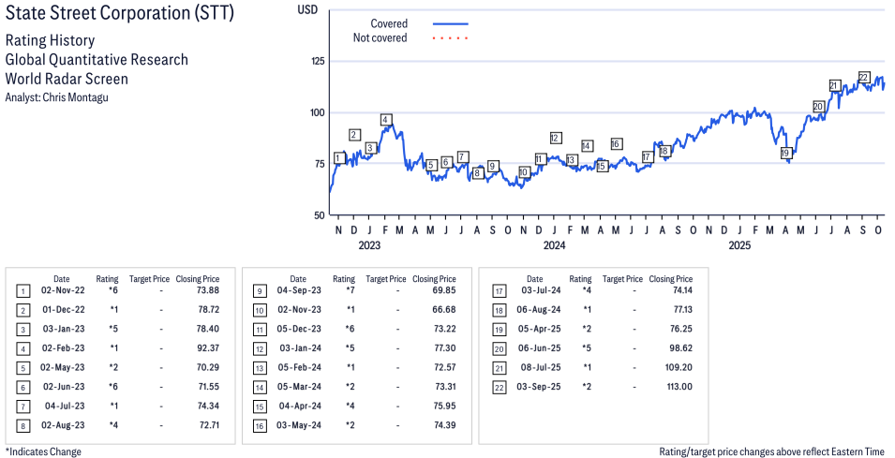The width and height of the screenshot is (895, 458).
Task: Select chart marker 21 on the price line
Action: tap(834, 86)
